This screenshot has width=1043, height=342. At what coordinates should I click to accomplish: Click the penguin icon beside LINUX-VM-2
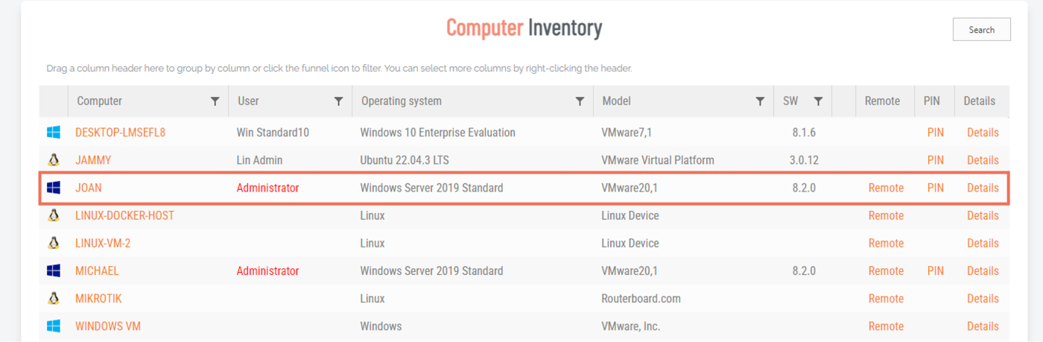point(54,243)
